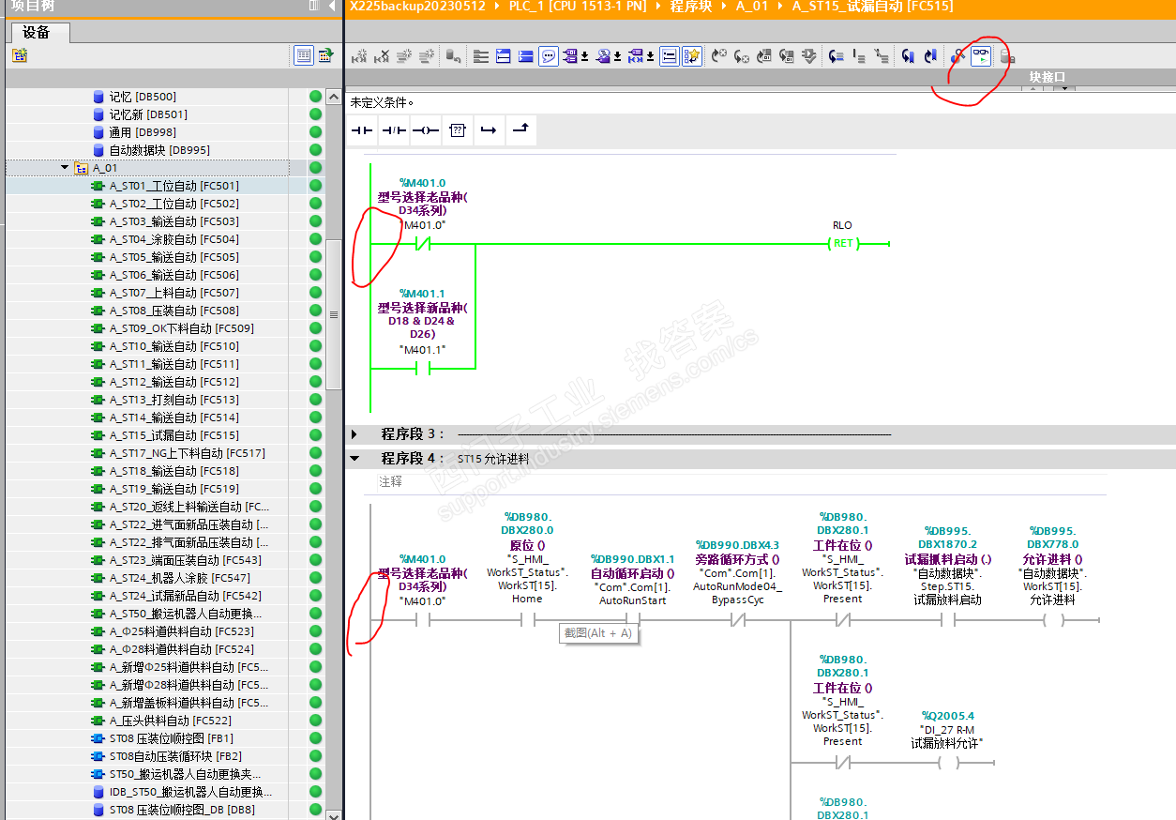Select 记忆 [DB500] in project tree
This screenshot has height=820, width=1176.
142,97
